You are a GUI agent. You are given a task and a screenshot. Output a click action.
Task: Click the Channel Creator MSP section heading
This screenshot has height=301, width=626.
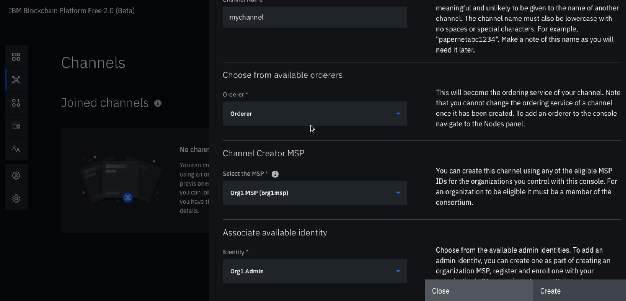263,153
